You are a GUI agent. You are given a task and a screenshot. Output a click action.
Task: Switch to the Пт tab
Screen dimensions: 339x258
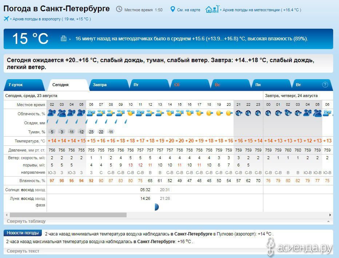click(149, 85)
